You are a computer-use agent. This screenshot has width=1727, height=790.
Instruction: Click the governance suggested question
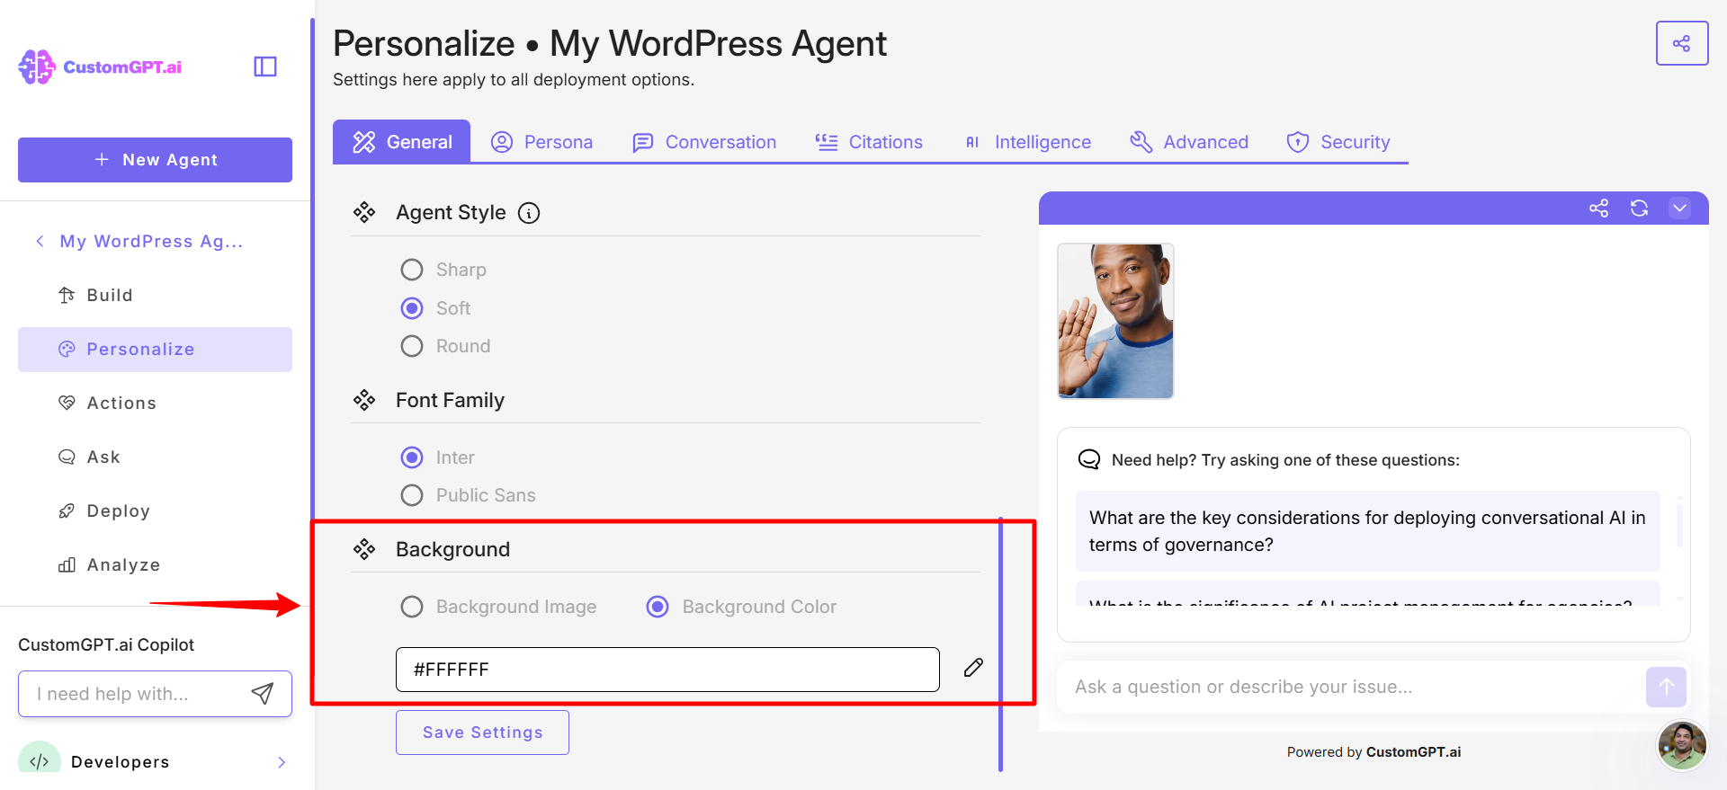[1367, 531]
